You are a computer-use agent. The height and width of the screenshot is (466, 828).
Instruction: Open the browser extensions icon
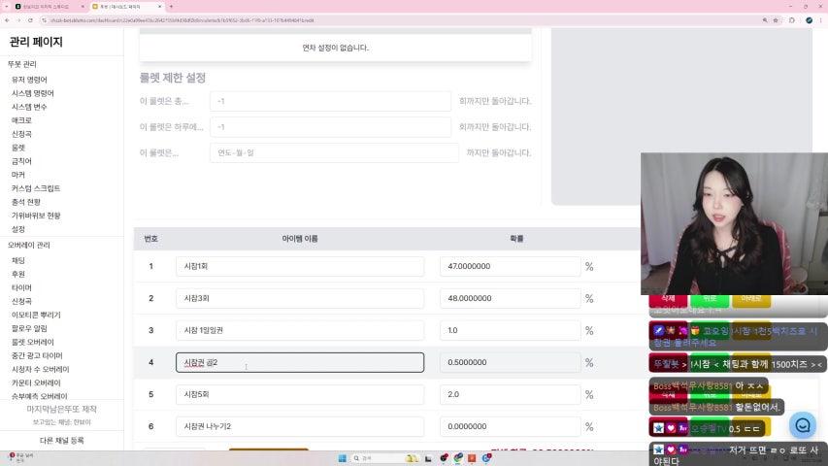coord(791,20)
